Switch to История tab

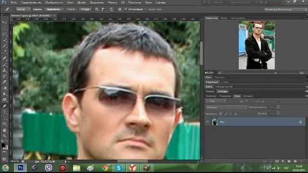coord(248,96)
